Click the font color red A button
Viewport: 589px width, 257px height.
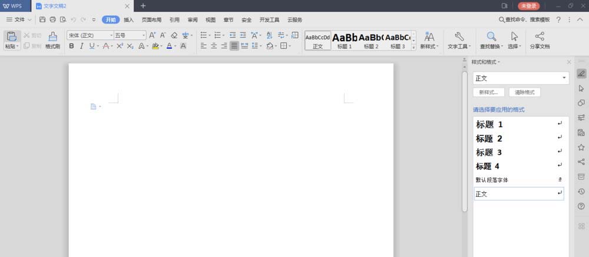coord(170,46)
